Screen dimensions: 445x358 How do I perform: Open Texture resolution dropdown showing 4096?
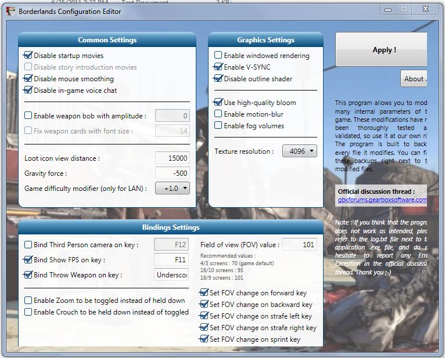point(300,151)
